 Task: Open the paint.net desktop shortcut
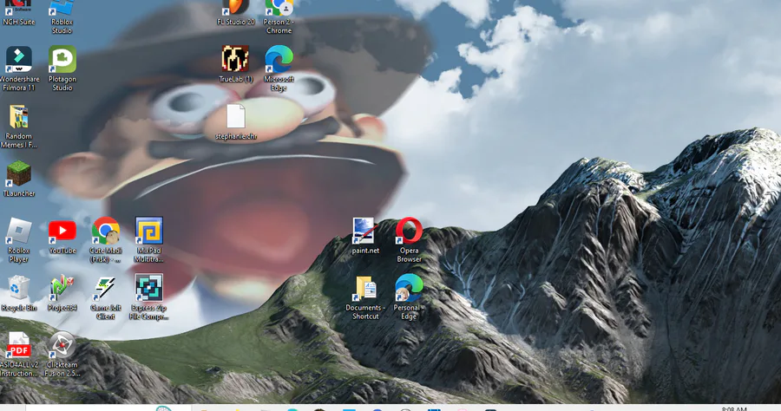[365, 236]
